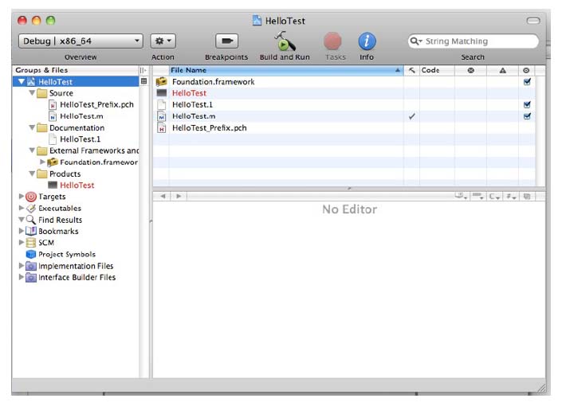Go forward with the editor history arrow
The width and height of the screenshot is (566, 406).
tap(179, 196)
